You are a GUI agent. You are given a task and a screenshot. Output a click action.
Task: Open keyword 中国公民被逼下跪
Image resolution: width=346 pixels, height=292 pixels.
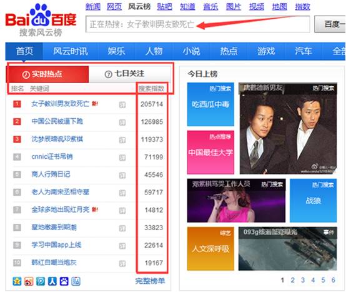[57, 121]
